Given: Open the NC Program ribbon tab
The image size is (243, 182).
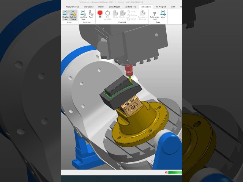Looking at the screenshot, I should point(161,7).
